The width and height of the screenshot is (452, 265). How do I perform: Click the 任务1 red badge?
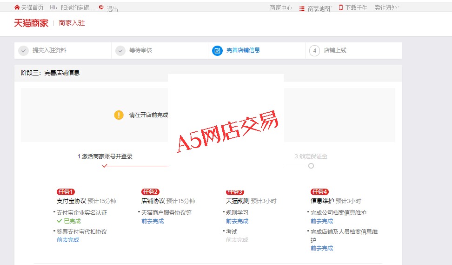coord(66,192)
